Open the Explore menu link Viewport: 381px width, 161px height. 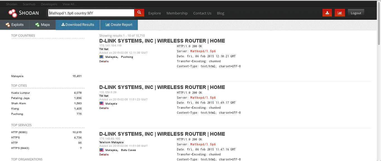click(x=155, y=13)
